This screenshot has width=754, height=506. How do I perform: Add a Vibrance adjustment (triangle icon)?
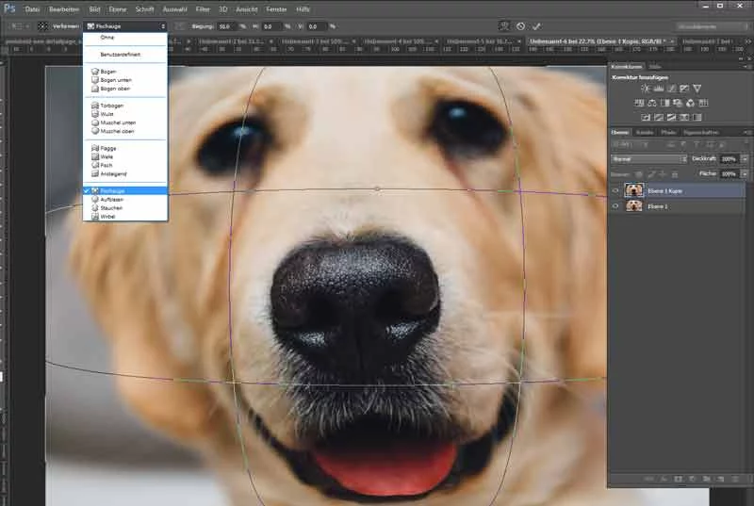(697, 88)
